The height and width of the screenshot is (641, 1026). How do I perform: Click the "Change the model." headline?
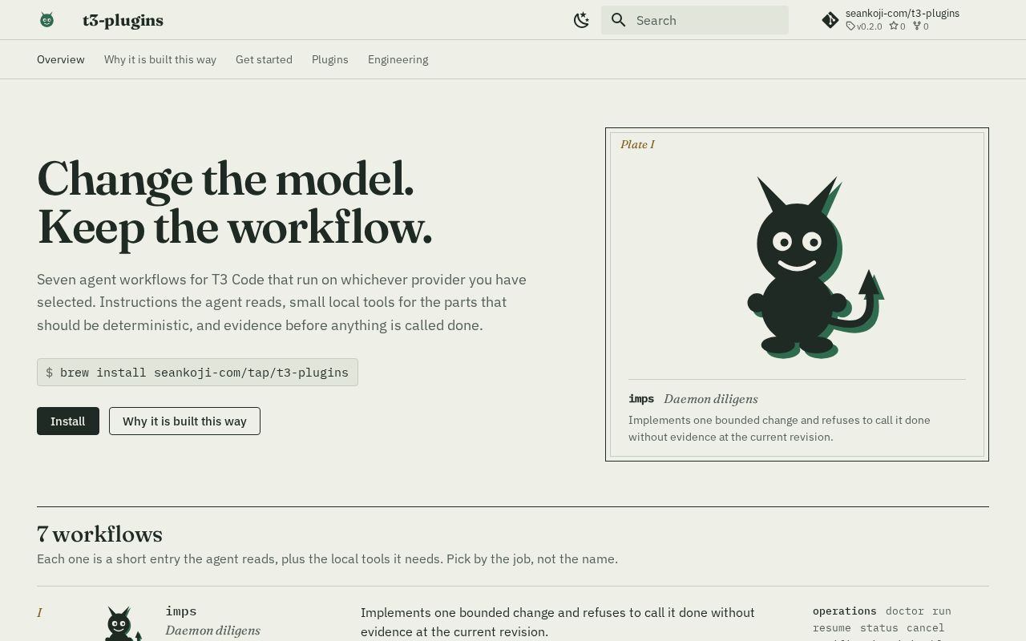pos(225,179)
